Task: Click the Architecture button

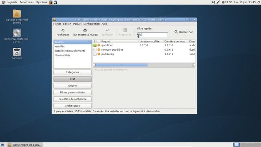Action: tap(73, 106)
